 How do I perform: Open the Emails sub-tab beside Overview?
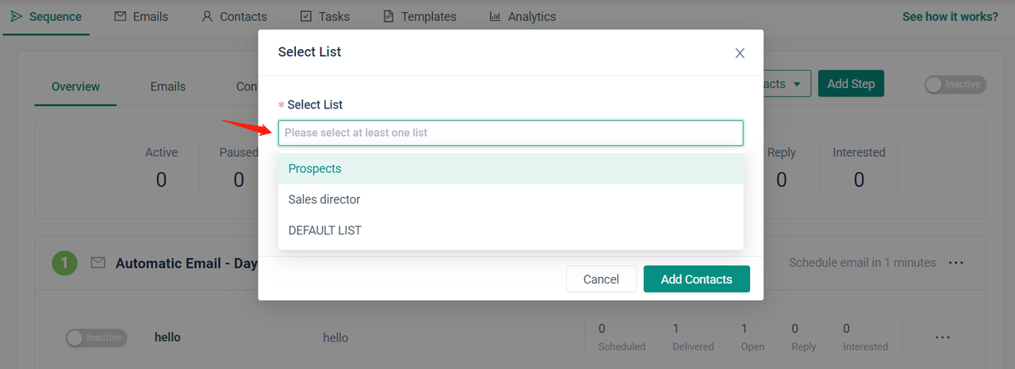pyautogui.click(x=168, y=86)
